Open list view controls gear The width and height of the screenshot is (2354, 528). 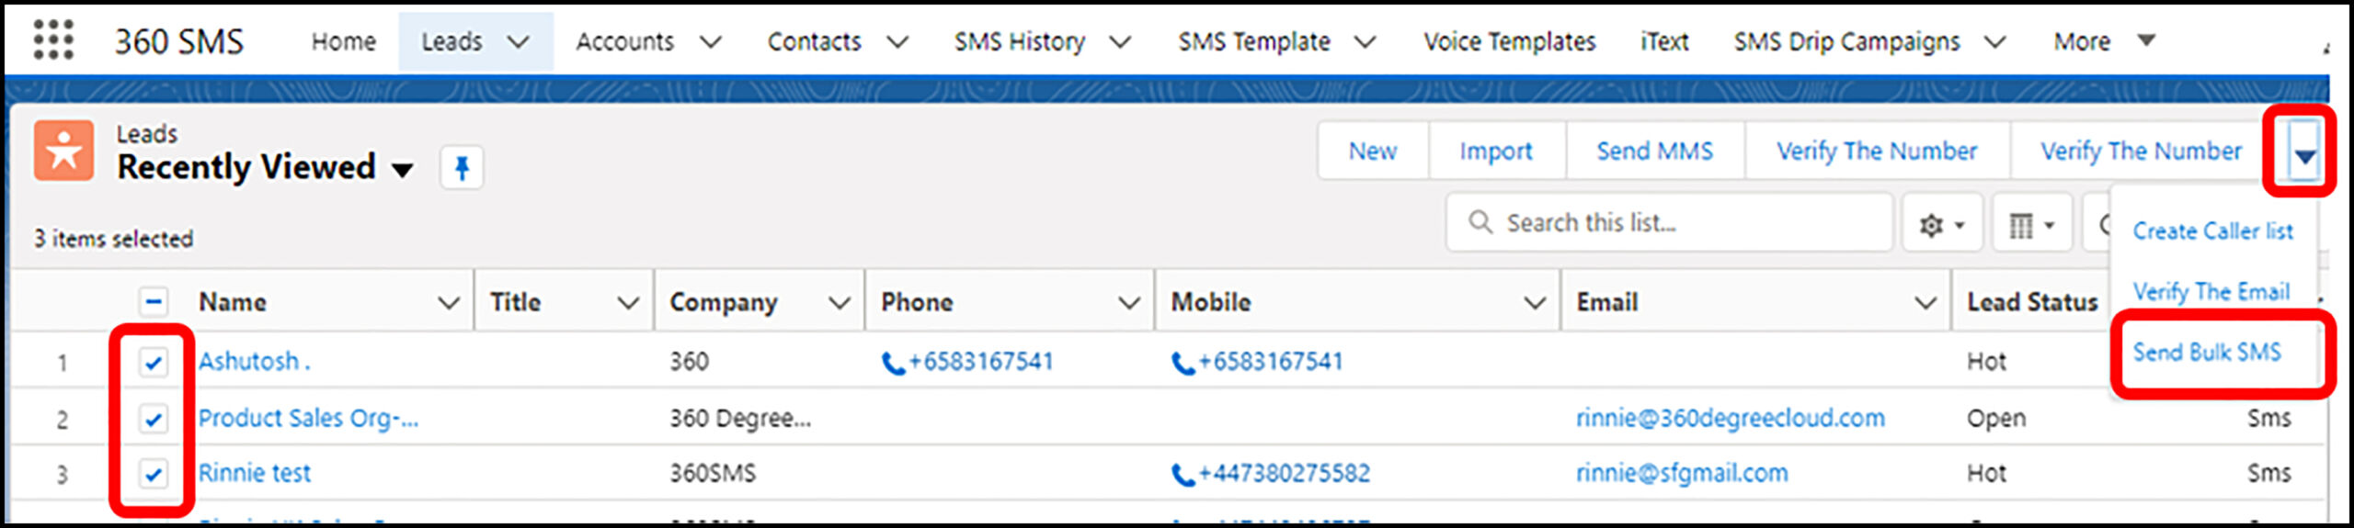pos(1941,223)
